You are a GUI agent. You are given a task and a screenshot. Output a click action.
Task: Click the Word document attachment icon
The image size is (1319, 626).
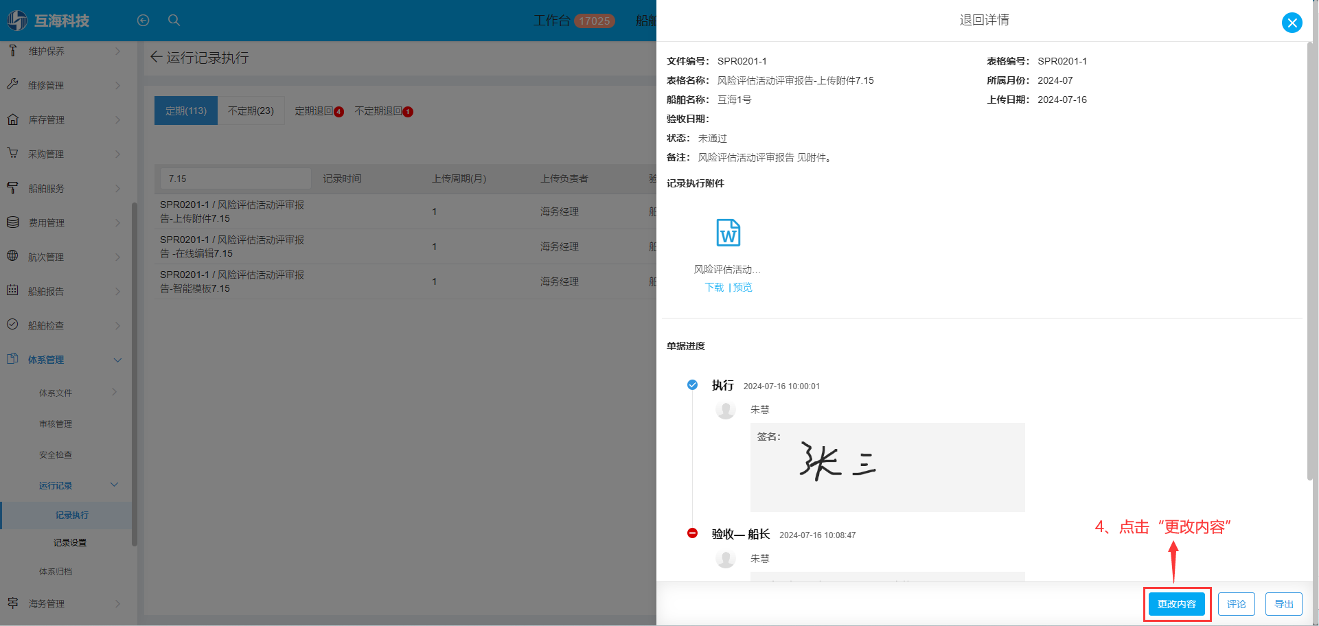(x=729, y=233)
